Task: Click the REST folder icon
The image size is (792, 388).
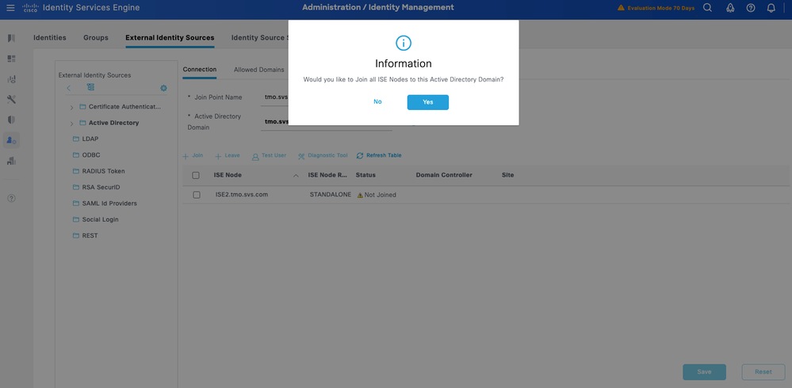Action: (76, 236)
